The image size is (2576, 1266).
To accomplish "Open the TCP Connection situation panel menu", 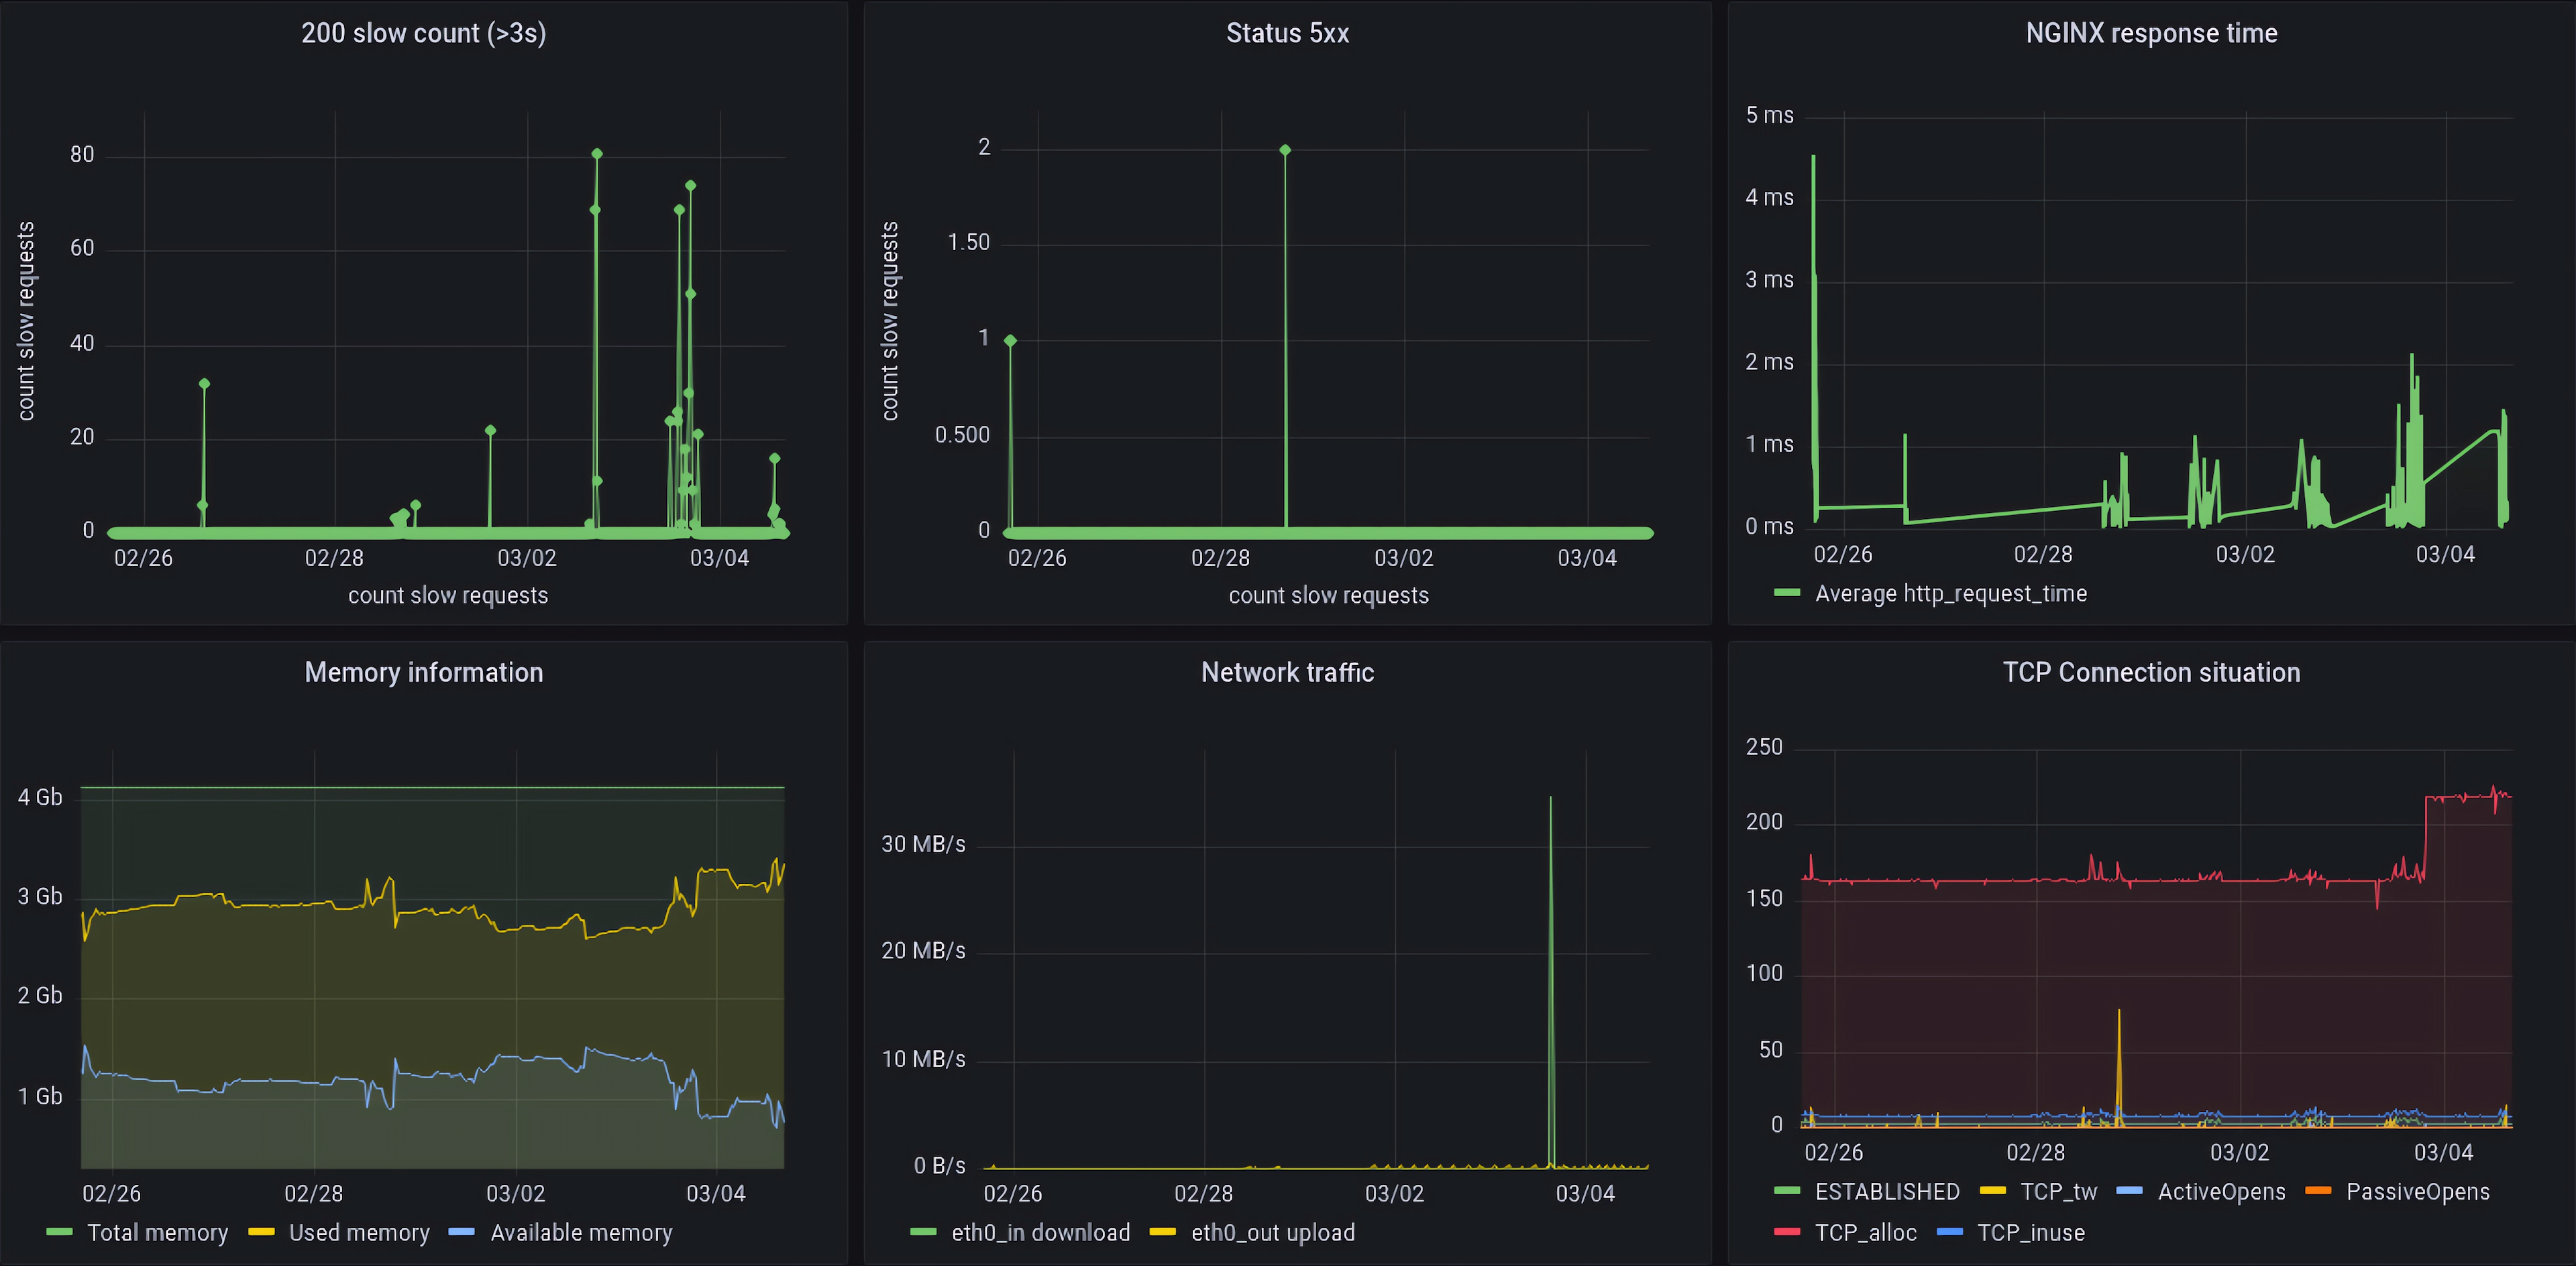I will point(2151,671).
